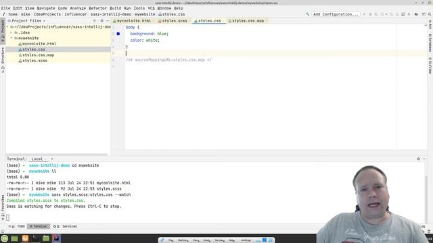
Task: Minimize the Terminal panel
Action: [424, 159]
